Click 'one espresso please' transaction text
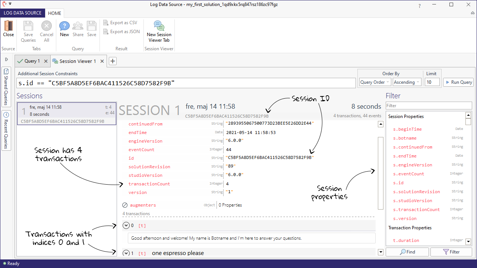Image resolution: width=477 pixels, height=268 pixels. click(x=178, y=253)
